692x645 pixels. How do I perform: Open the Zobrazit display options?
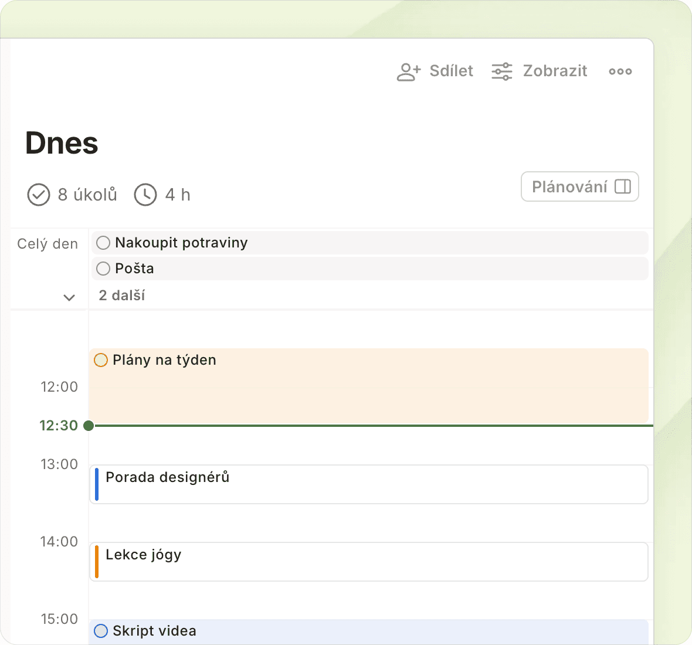coord(555,71)
